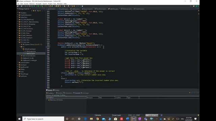Image resolution: width=216 pixels, height=121 pixels.
Task: Open Microsoft Store icon in taskbar
Action: (x=115, y=119)
